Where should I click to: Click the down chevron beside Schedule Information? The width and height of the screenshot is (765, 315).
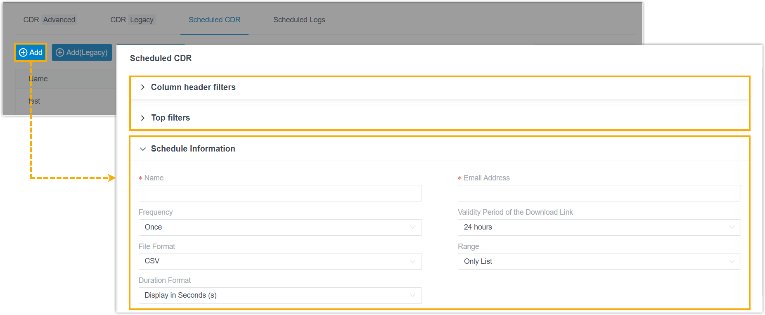[142, 149]
